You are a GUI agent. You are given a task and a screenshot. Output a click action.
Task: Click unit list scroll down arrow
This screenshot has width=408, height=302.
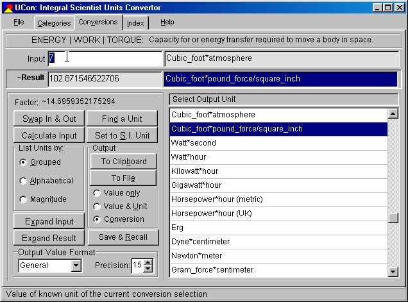tap(393, 272)
